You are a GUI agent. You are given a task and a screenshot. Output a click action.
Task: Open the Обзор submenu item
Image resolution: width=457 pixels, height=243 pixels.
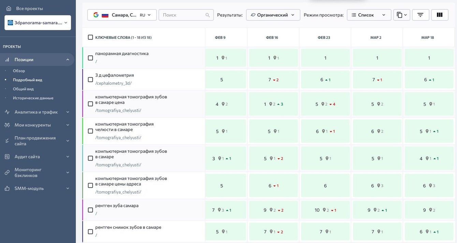[19, 71]
